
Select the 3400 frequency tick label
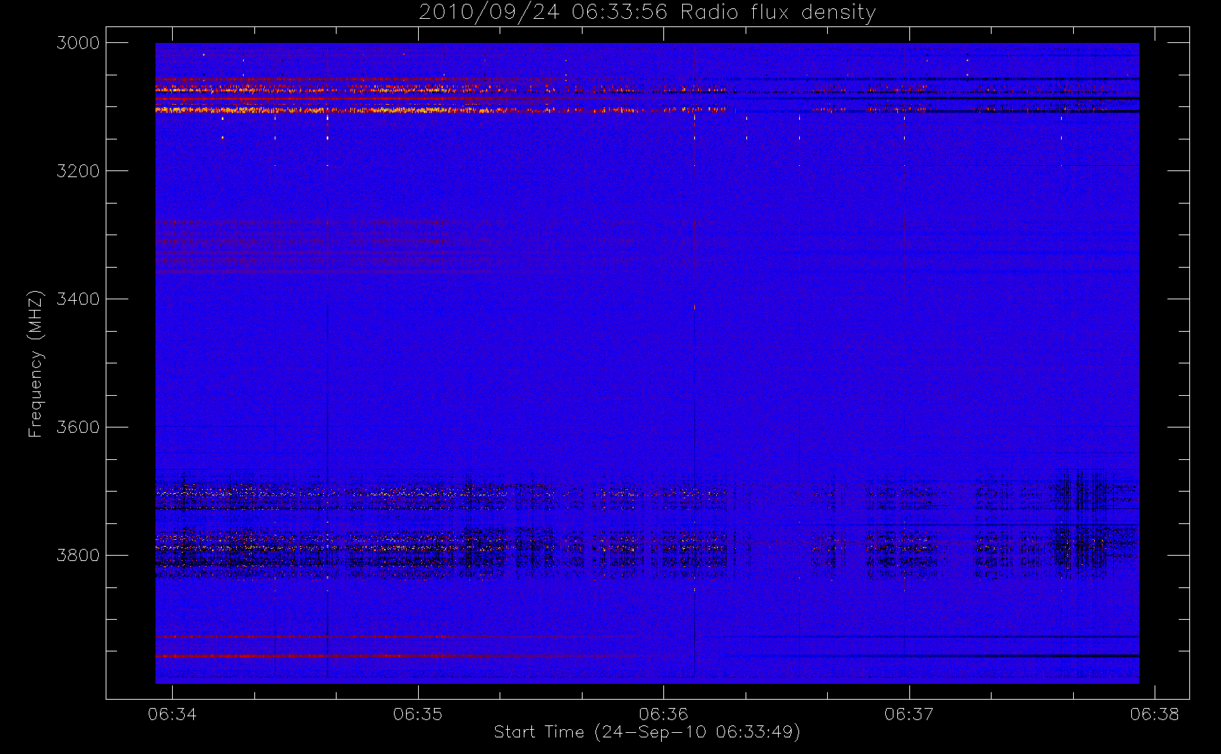[x=78, y=299]
